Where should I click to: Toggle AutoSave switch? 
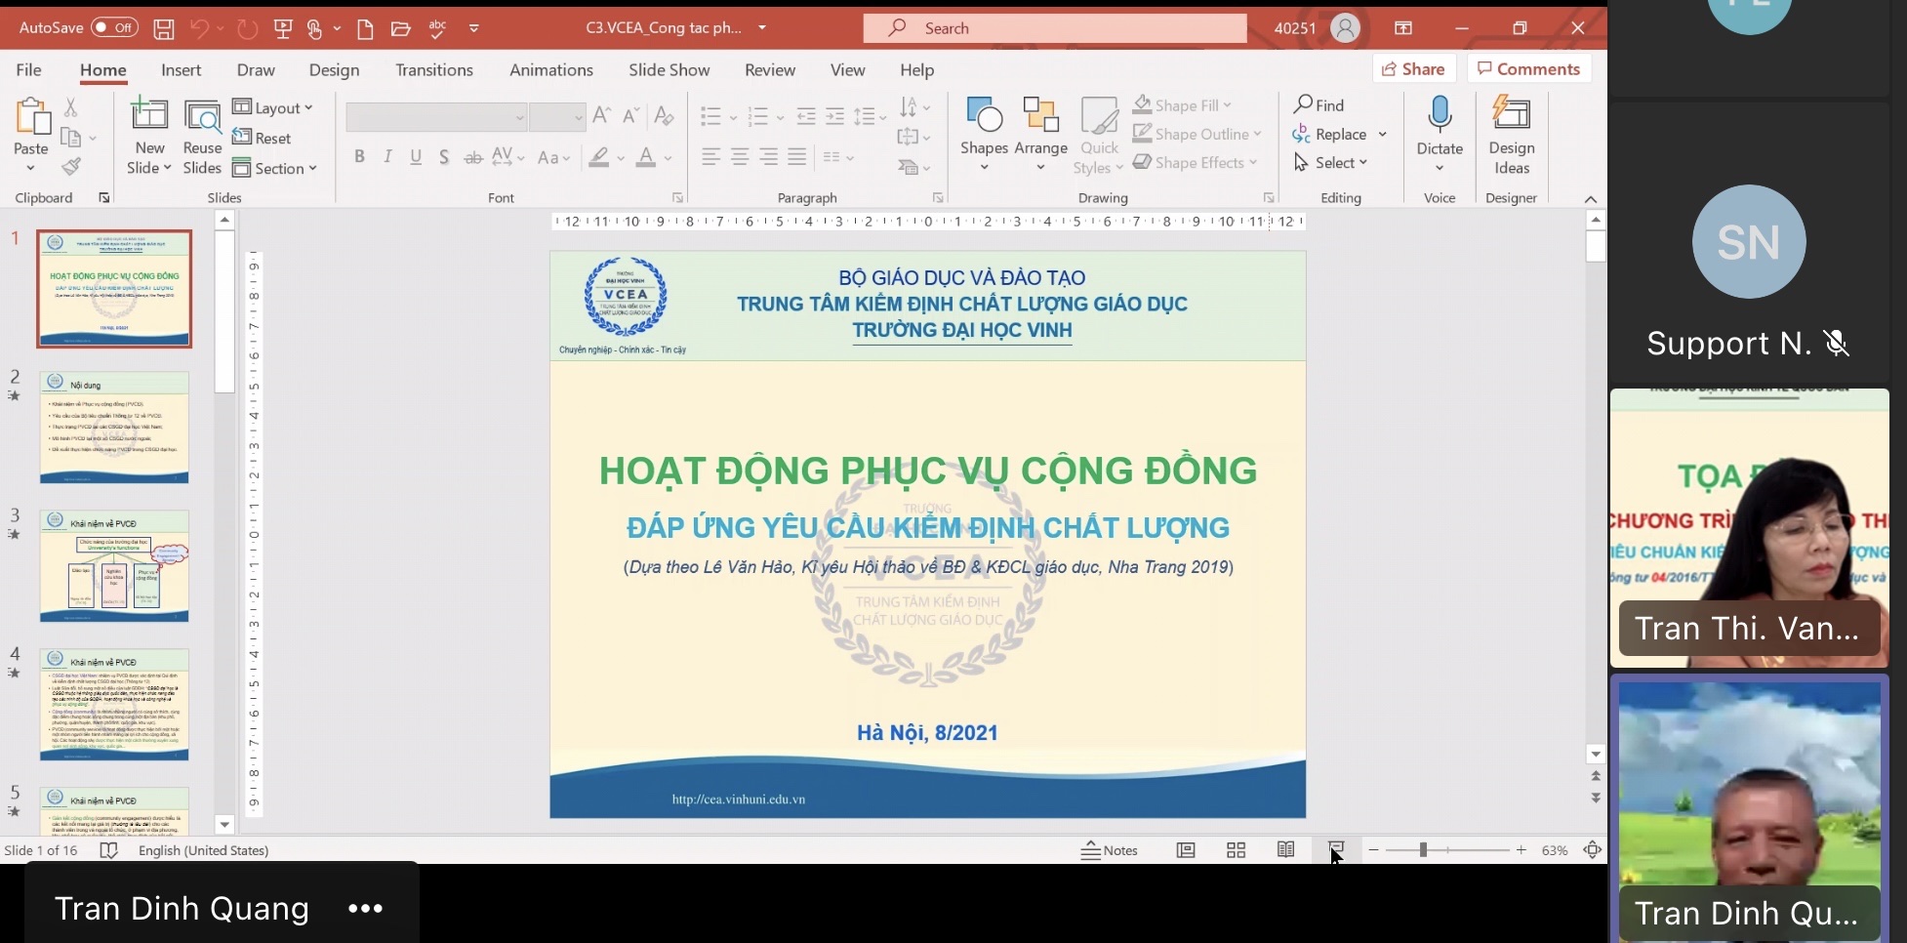click(x=114, y=28)
